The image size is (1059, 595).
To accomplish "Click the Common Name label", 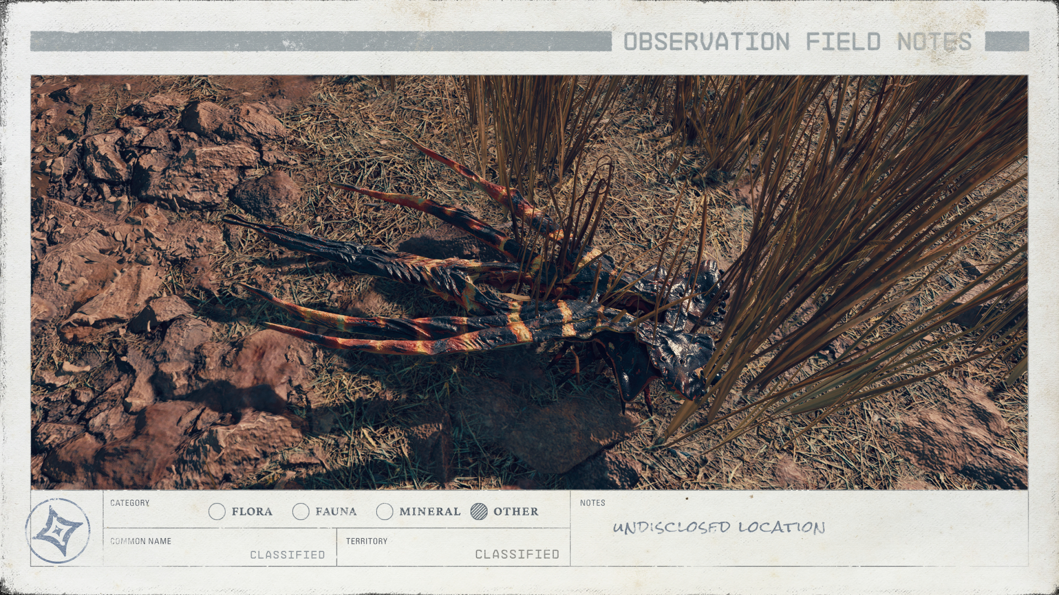I will [141, 541].
